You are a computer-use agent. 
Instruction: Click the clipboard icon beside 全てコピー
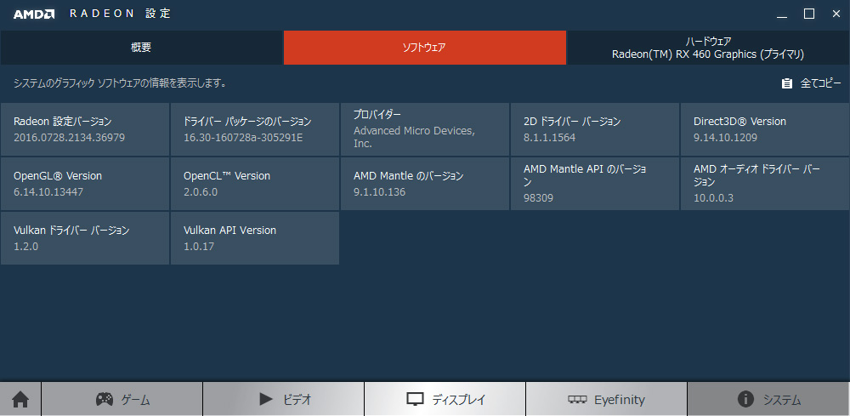786,83
